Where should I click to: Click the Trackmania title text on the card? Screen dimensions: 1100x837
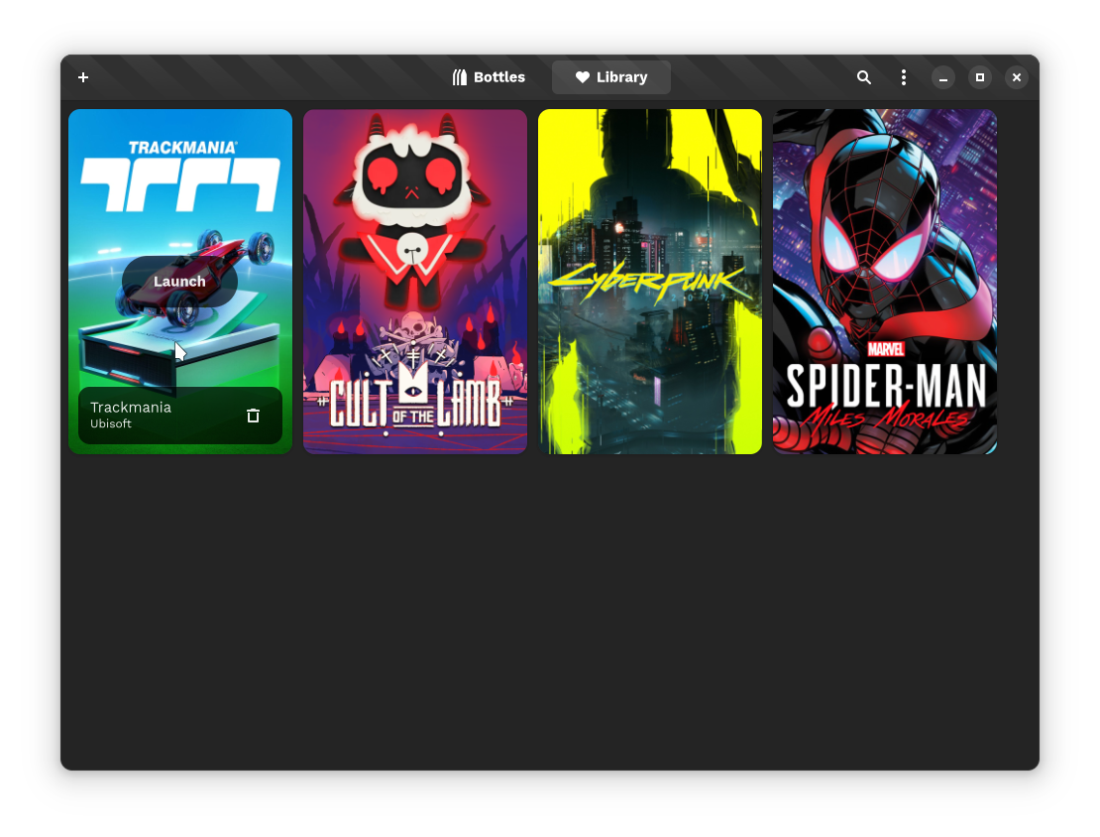pos(131,408)
